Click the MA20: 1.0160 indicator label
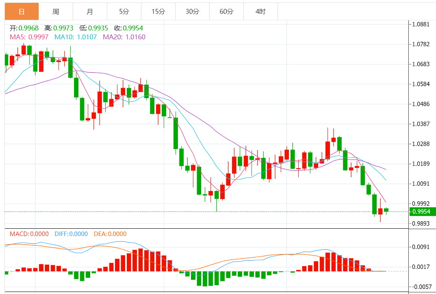 pyautogui.click(x=124, y=37)
